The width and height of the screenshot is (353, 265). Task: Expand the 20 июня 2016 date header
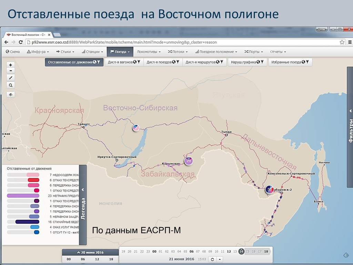(x=90, y=252)
